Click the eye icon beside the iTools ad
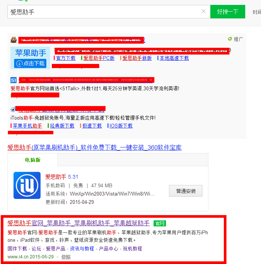This screenshot has width=261, height=264. [13, 109]
